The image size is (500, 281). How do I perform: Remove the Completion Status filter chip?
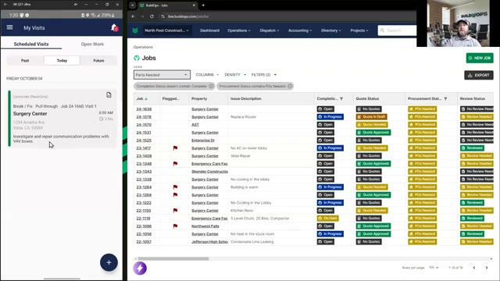[211, 86]
